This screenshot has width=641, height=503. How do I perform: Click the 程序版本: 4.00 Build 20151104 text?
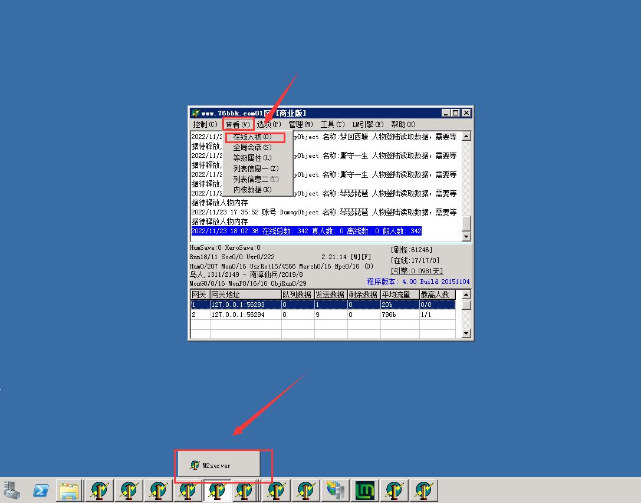tap(418, 282)
